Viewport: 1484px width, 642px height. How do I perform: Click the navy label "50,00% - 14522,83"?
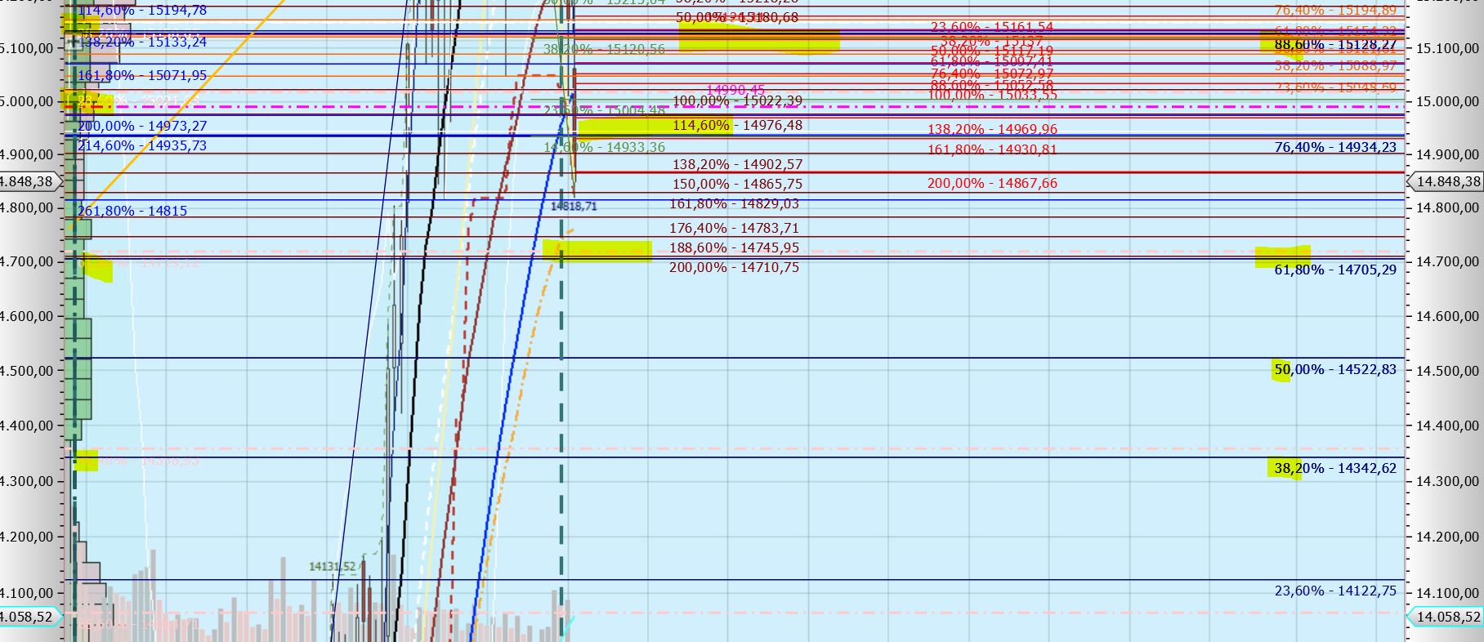1335,369
